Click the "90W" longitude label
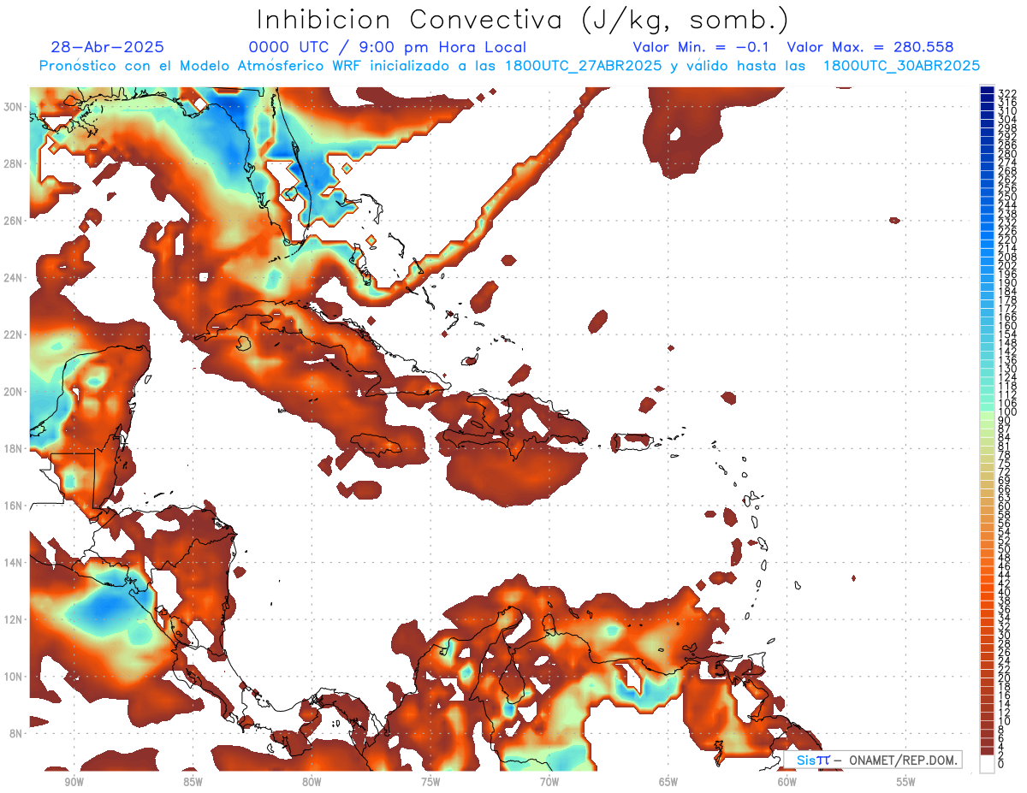 pyautogui.click(x=73, y=782)
